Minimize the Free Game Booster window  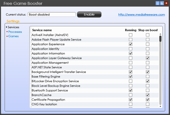point(158,3)
